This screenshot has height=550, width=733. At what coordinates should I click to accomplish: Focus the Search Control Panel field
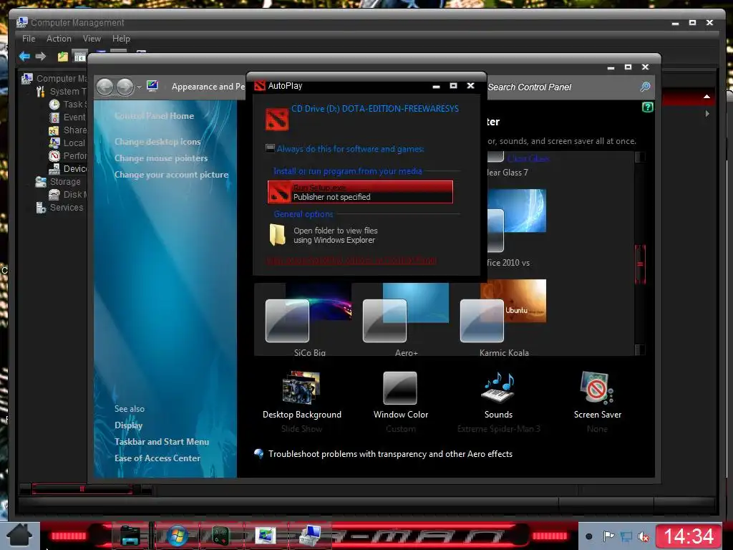(561, 87)
